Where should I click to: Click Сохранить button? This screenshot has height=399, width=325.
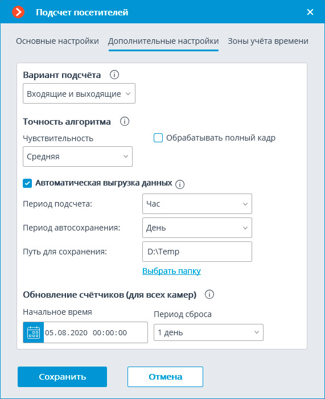pyautogui.click(x=63, y=377)
